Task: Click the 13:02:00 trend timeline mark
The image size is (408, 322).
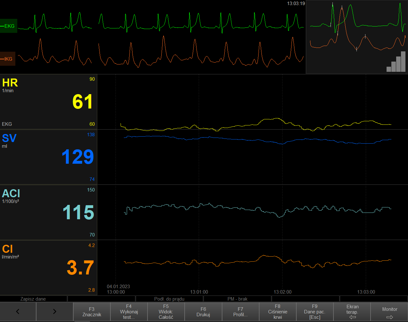Action: [282, 292]
